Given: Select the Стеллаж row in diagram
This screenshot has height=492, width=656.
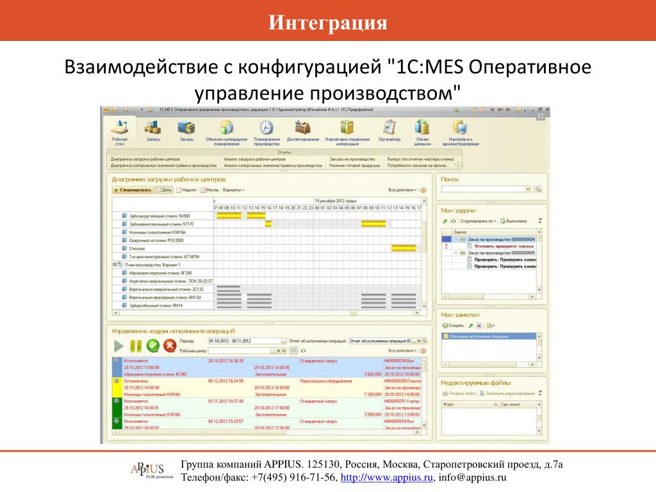Looking at the screenshot, I should [163, 249].
